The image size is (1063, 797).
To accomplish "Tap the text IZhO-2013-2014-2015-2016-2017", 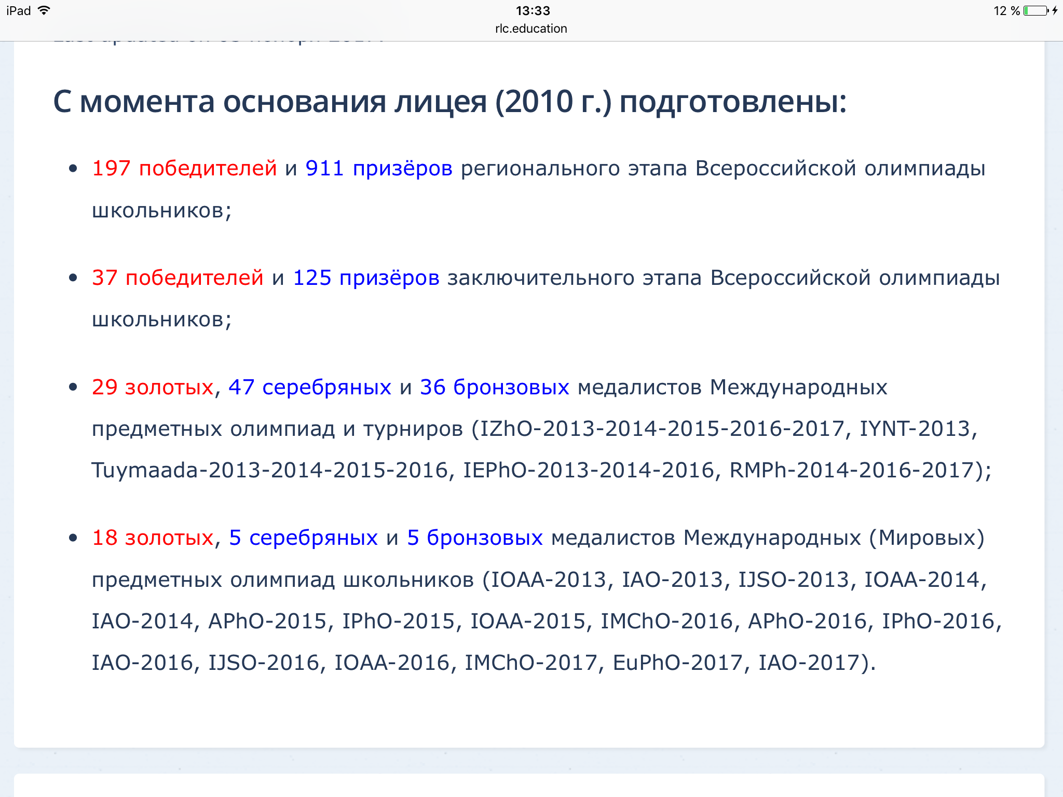I will coord(662,429).
